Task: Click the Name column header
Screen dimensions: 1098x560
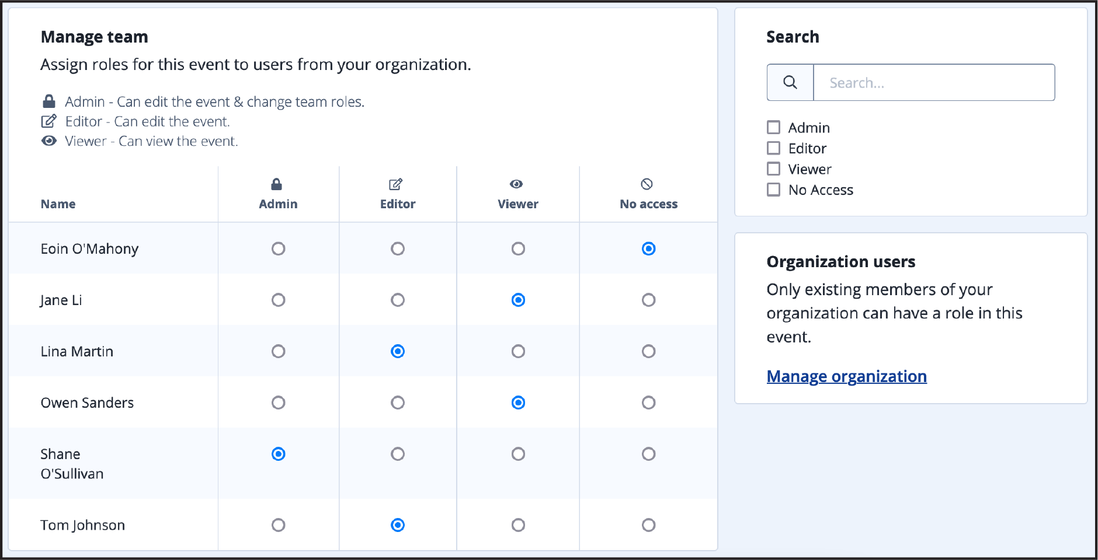Action: click(58, 204)
